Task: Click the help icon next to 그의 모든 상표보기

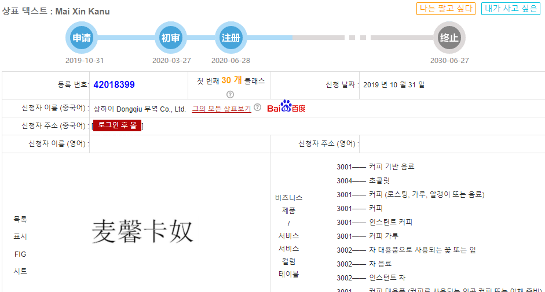Action: click(257, 108)
